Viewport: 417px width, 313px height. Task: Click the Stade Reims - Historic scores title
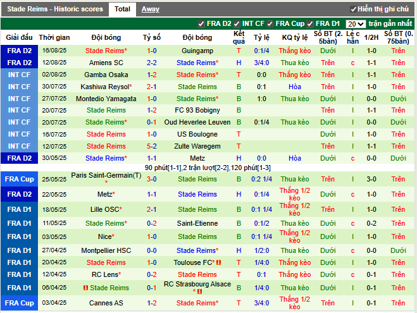55,9
